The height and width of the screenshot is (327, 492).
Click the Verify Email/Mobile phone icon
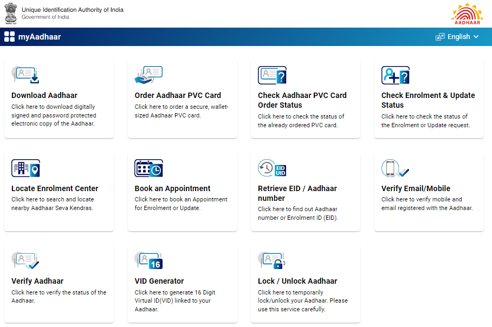(x=396, y=168)
